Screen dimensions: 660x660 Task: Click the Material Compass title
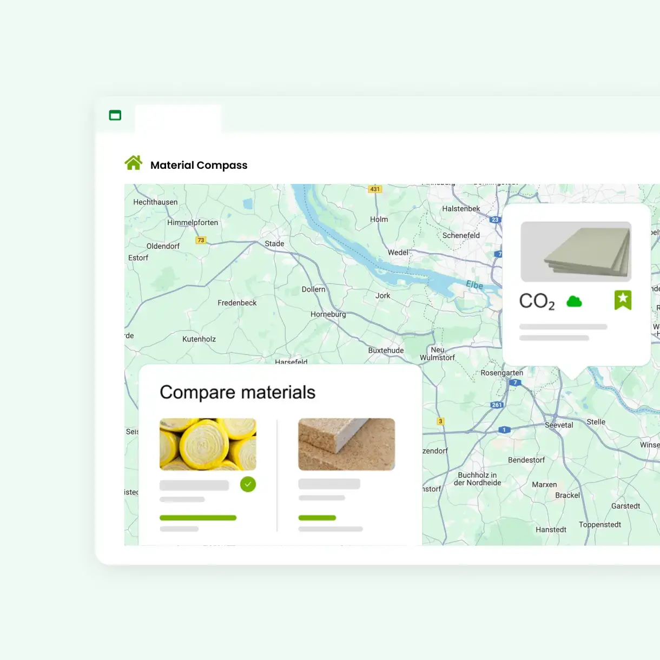(x=199, y=165)
